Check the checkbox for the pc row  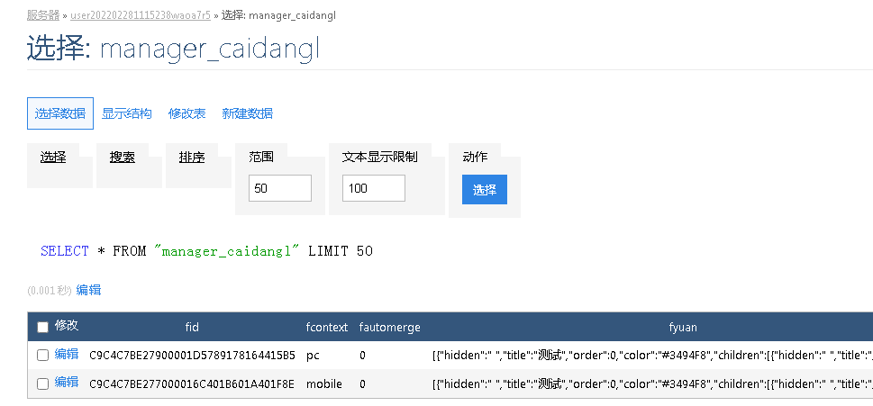pyautogui.click(x=42, y=356)
